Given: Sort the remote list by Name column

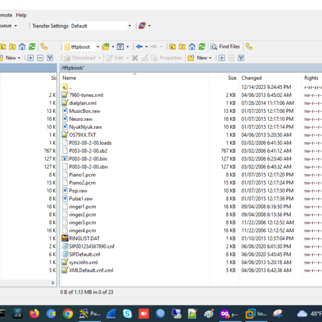Looking at the screenshot, I should pyautogui.click(x=69, y=78).
